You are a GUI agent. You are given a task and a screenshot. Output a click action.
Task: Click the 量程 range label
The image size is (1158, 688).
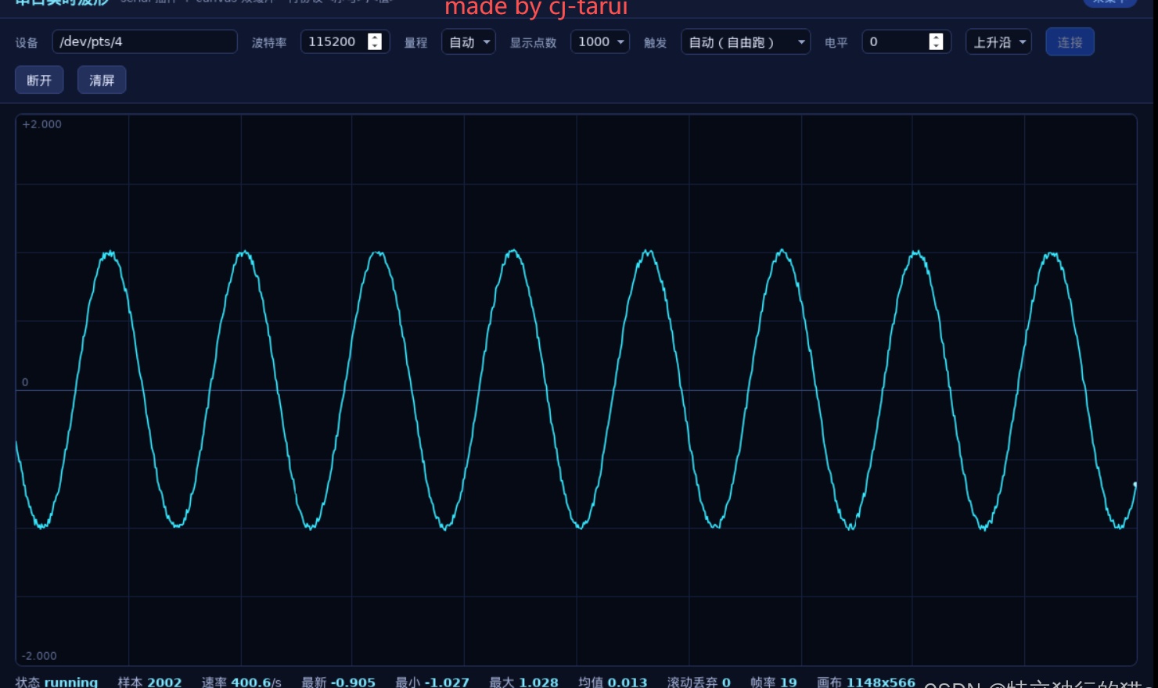click(415, 42)
